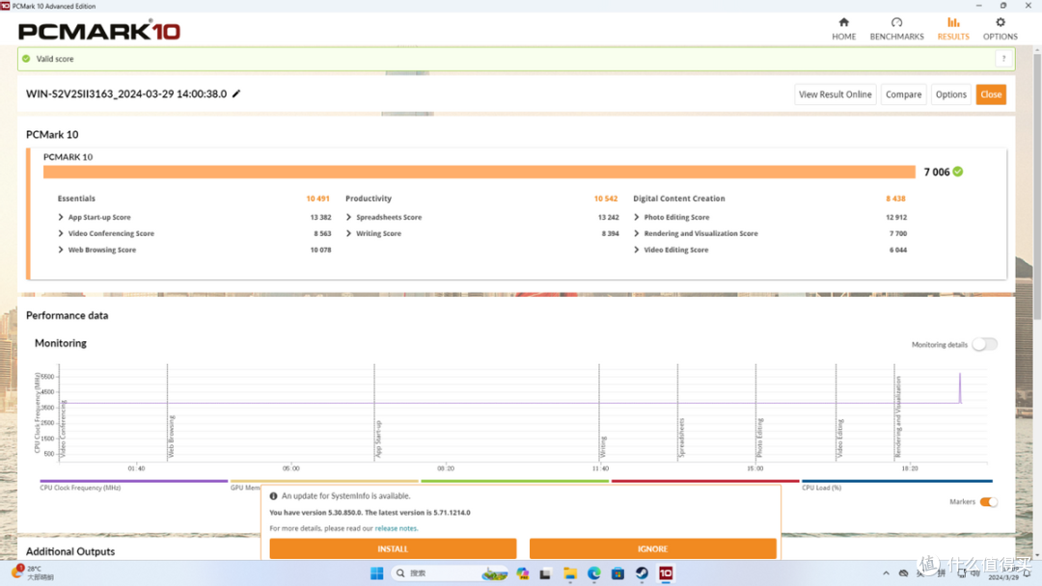The height and width of the screenshot is (586, 1042).
Task: Click the Additional Outputs heading
Action: [70, 551]
